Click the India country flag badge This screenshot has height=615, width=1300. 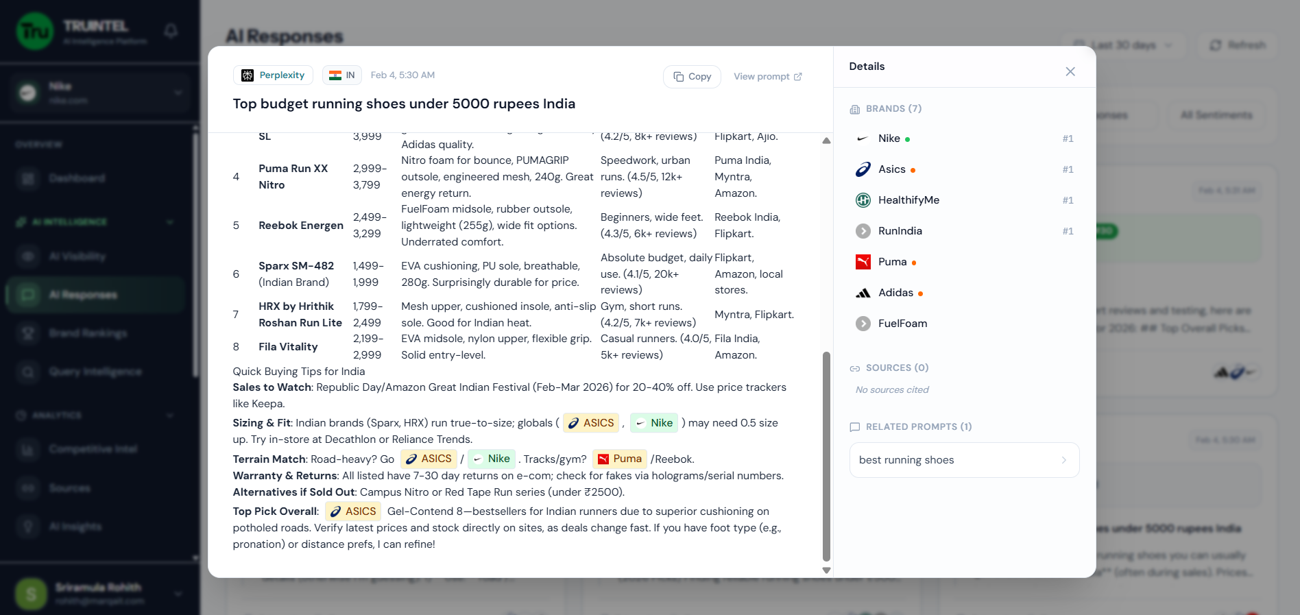(x=342, y=75)
